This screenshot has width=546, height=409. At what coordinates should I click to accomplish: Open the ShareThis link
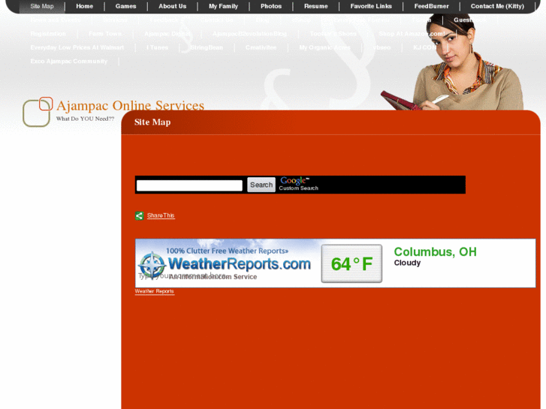coord(161,215)
